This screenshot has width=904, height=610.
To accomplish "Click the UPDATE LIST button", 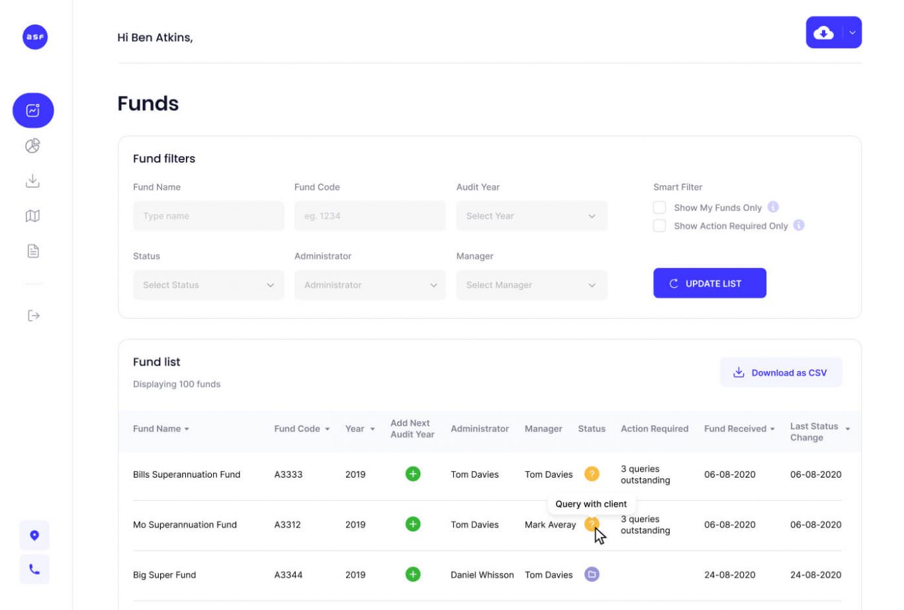I will point(709,283).
